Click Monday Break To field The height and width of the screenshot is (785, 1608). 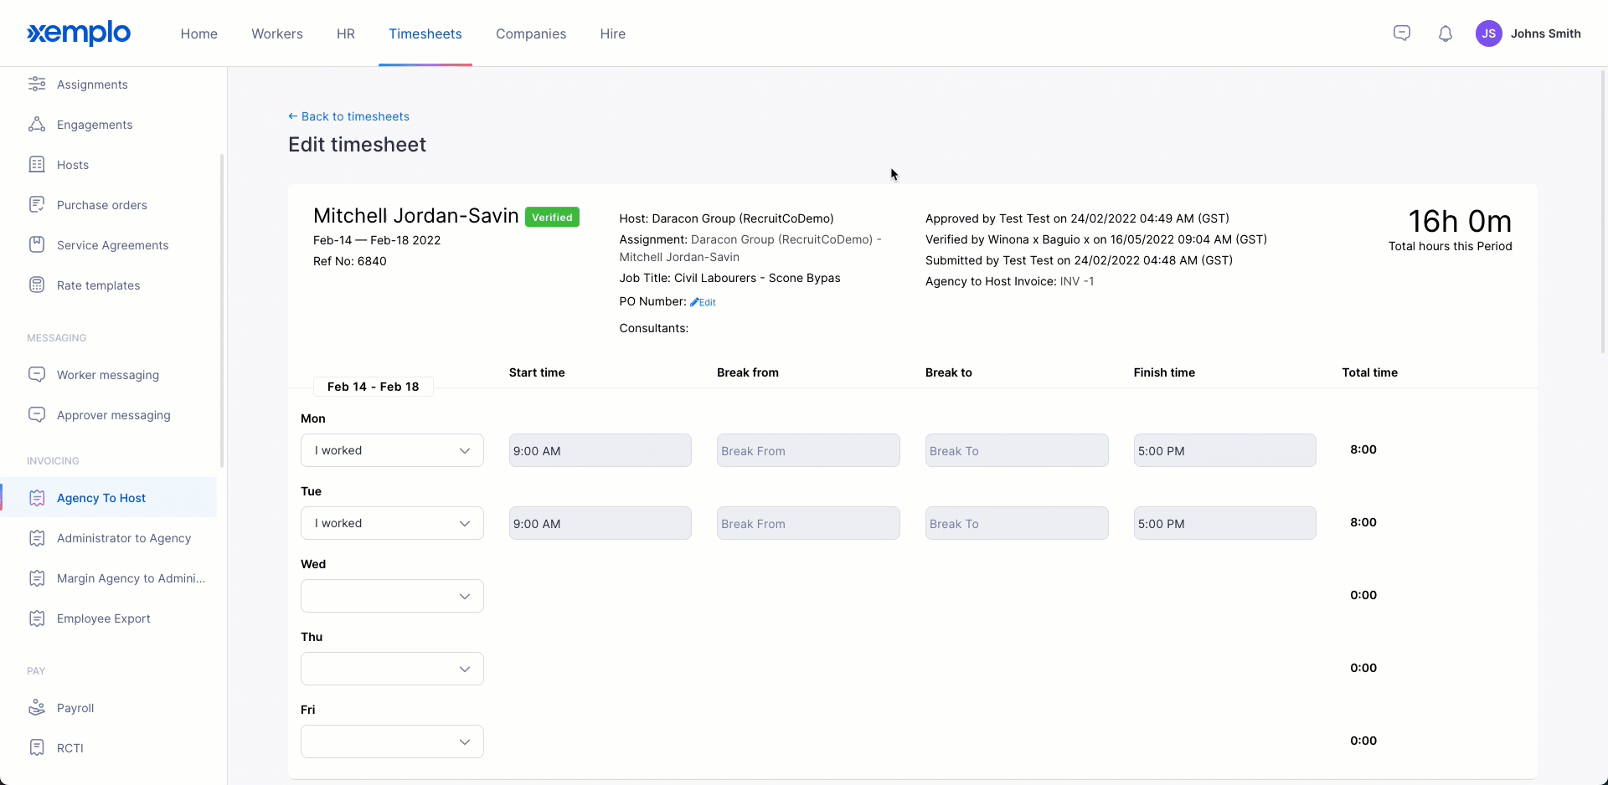(1017, 450)
